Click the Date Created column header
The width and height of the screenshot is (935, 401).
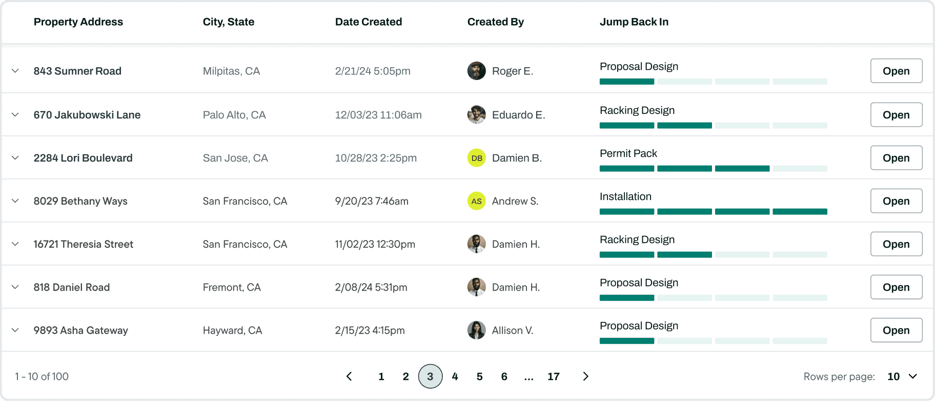pyautogui.click(x=368, y=22)
